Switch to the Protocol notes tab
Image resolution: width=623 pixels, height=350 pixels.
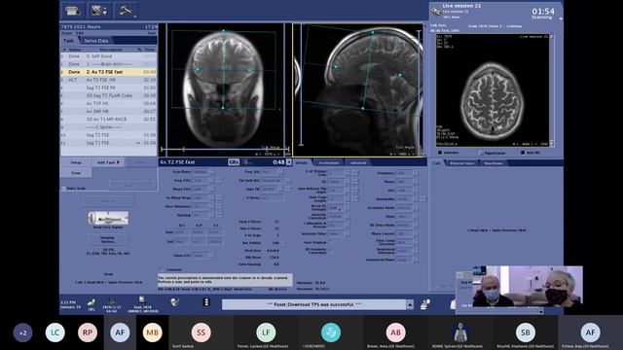(x=462, y=163)
